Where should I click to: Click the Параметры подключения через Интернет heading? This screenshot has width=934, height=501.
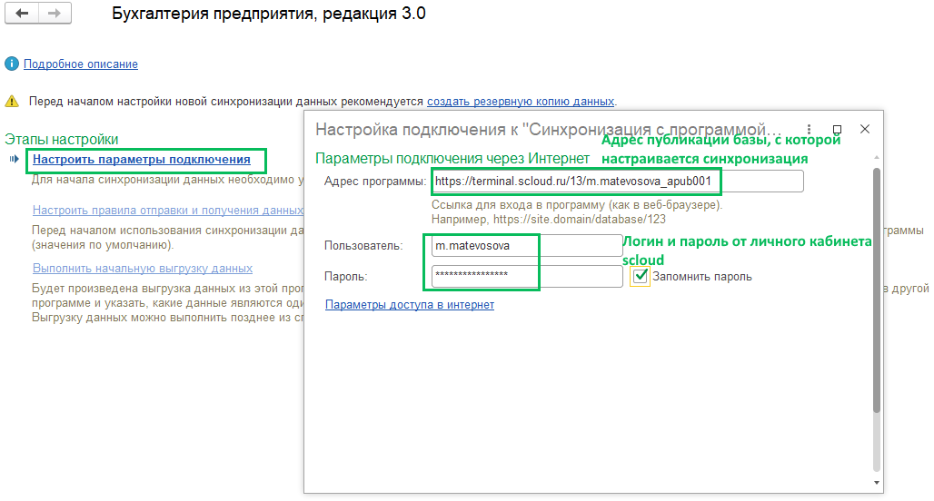pos(452,158)
